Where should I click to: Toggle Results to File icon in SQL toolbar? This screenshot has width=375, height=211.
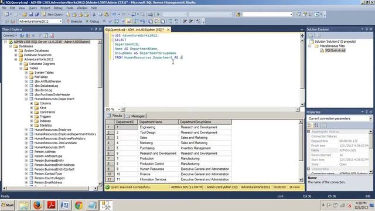(162, 21)
